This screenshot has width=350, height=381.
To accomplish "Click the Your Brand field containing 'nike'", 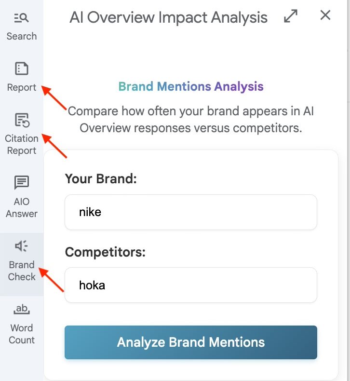I will 190,212.
